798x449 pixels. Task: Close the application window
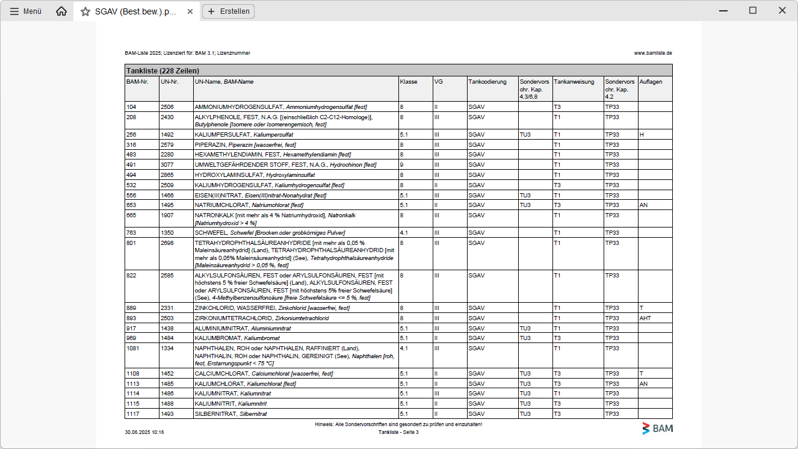coord(782,10)
